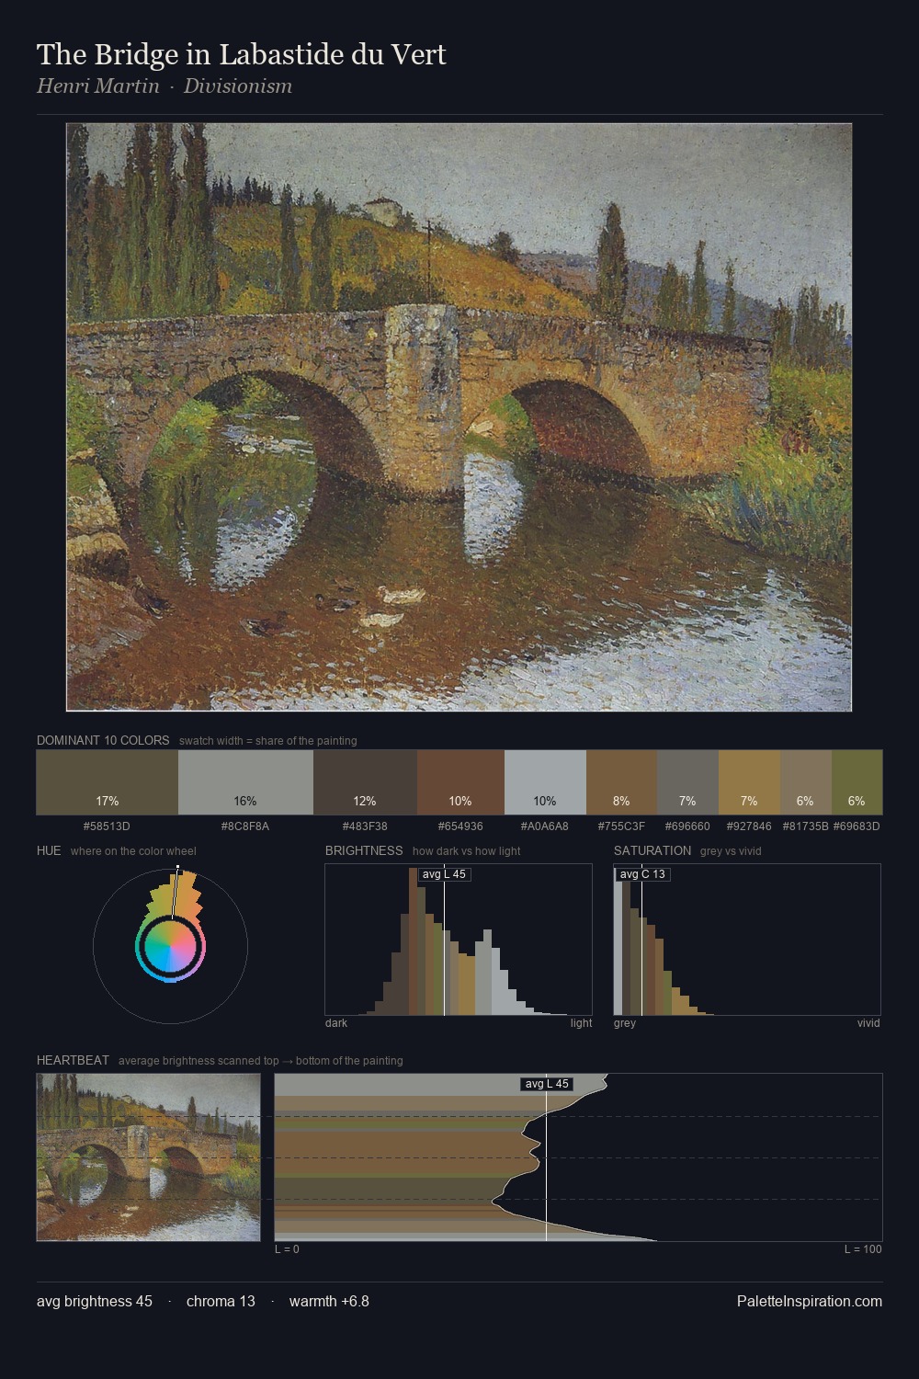
Task: Click the #81735B beige swatch
Action: pos(806,782)
